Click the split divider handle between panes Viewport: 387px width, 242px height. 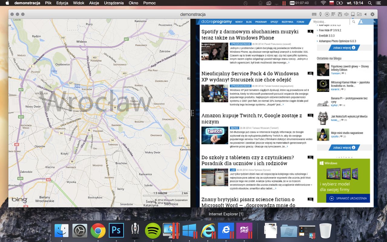192,113
